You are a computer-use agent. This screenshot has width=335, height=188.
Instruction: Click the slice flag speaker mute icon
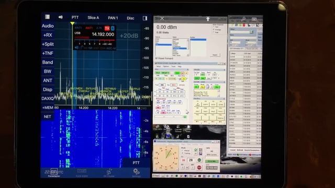click(x=76, y=48)
